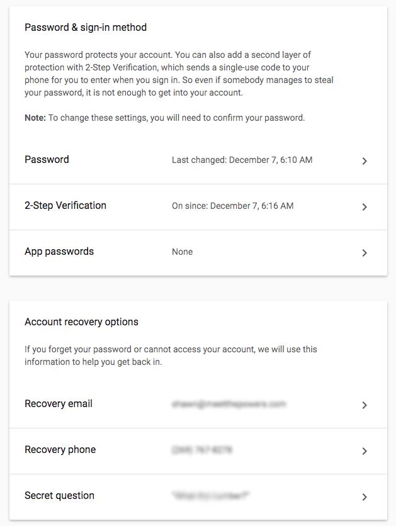Click the "Password & sign-in method" heading
Screen dimensions: 396x526
point(86,28)
